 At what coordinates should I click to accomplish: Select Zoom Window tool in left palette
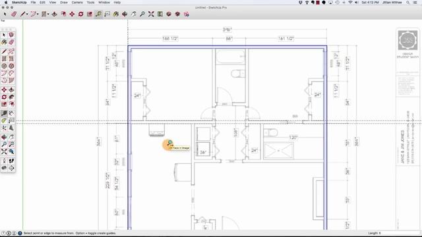click(11, 145)
